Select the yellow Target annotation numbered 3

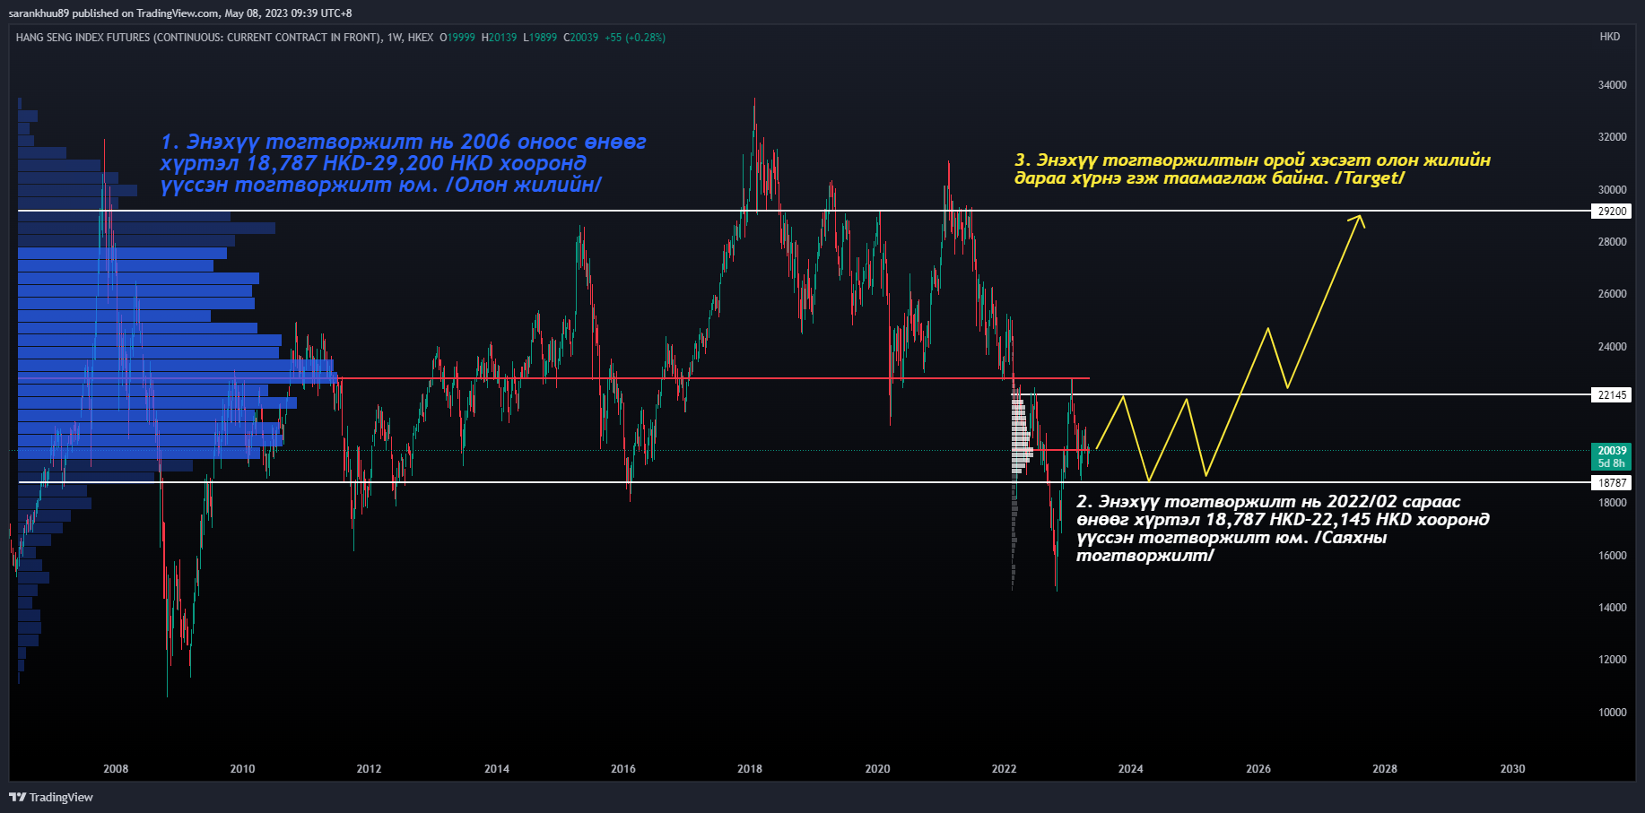click(x=1251, y=169)
